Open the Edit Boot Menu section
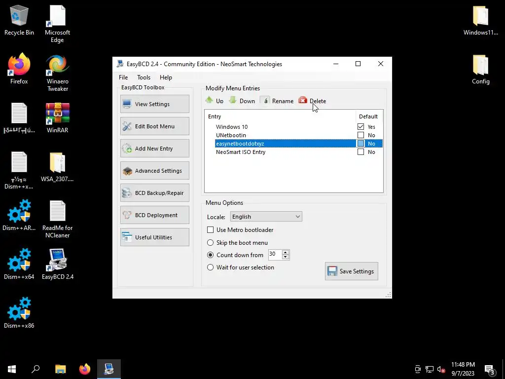The width and height of the screenshot is (505, 379). click(x=154, y=126)
